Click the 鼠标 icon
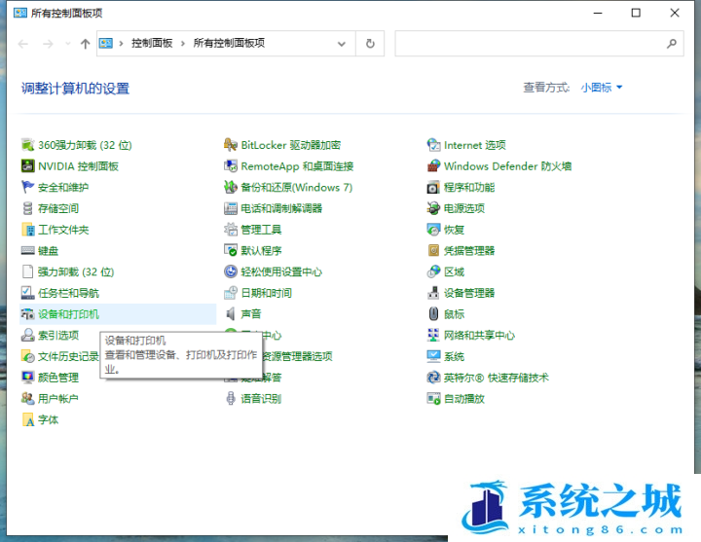This screenshot has width=701, height=542. 433,313
